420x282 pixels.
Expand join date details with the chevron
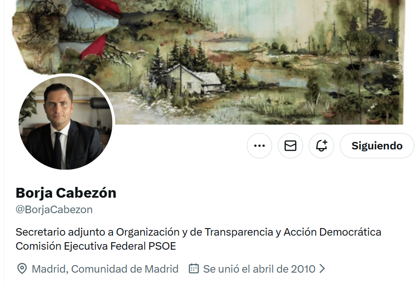[322, 268]
